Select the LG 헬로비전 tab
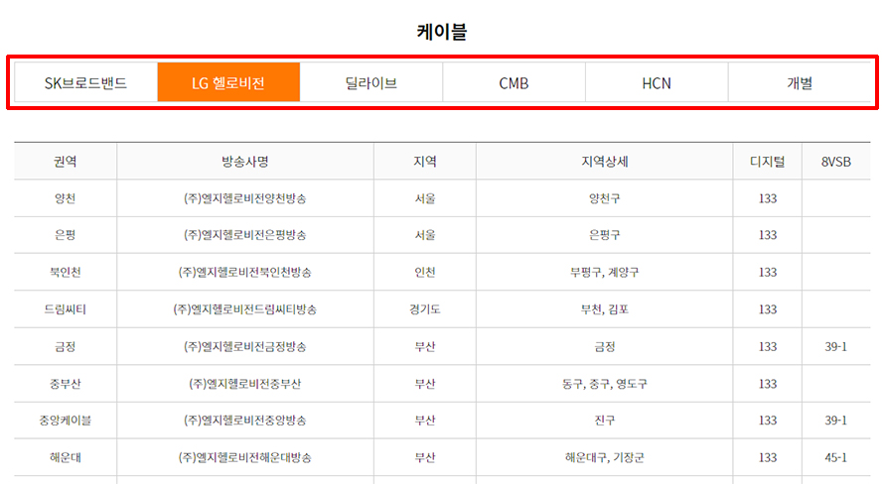 coord(228,82)
